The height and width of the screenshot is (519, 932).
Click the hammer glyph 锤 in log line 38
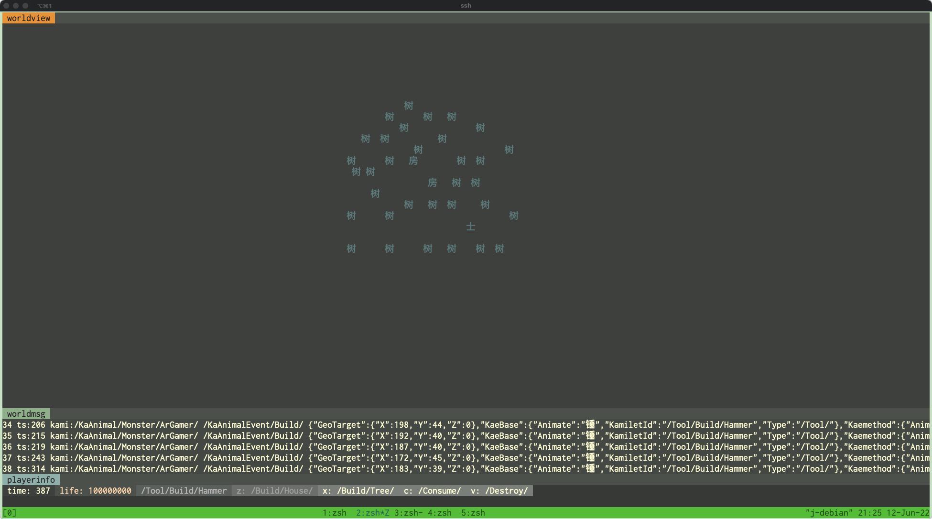click(x=590, y=469)
